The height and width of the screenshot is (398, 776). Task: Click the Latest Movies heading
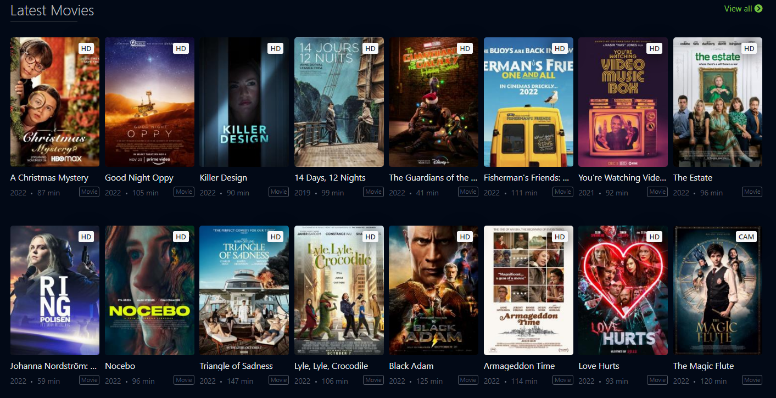tap(52, 10)
